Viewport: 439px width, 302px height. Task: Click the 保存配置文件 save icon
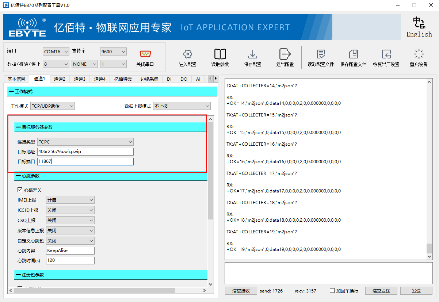pyautogui.click(x=353, y=54)
